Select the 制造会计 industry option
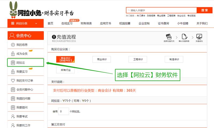The width and height of the screenshot is (214, 128). (174, 59)
